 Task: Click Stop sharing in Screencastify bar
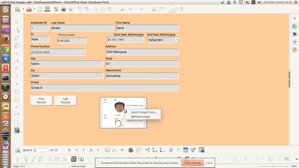coord(192,163)
